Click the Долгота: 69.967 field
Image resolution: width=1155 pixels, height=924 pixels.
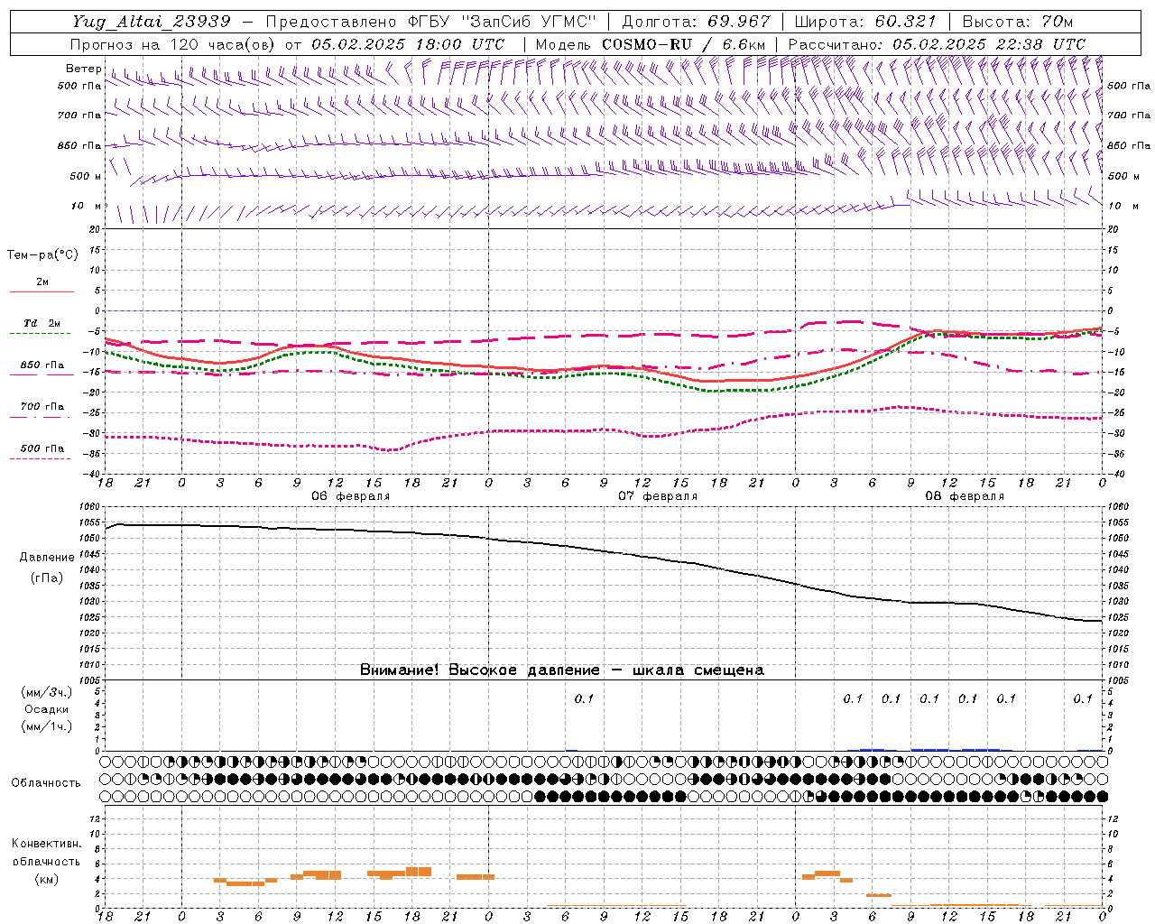point(697,22)
